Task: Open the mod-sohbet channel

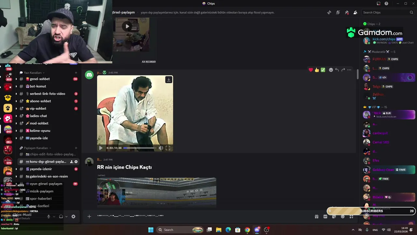Action: tap(48, 123)
